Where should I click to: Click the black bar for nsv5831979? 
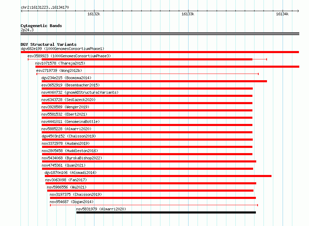(166, 212)
